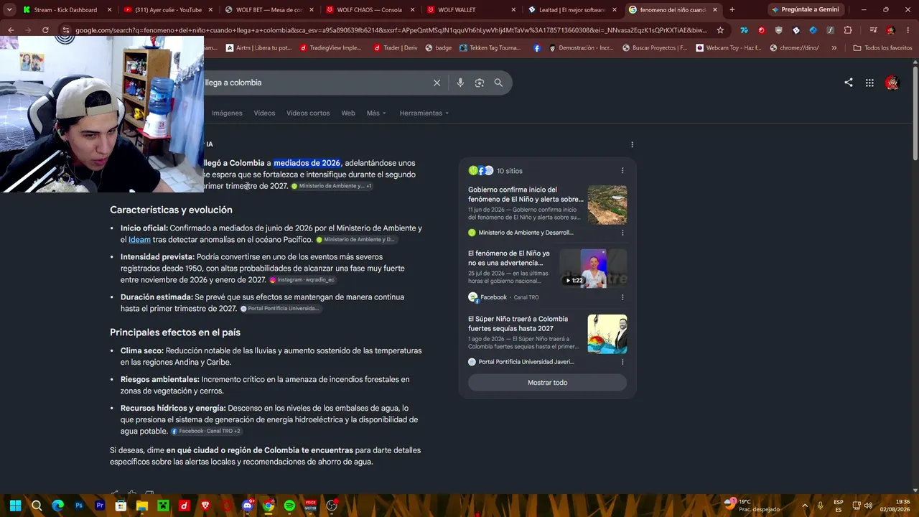Open Premiere Pro from the taskbar
Image resolution: width=919 pixels, height=517 pixels.
point(100,506)
